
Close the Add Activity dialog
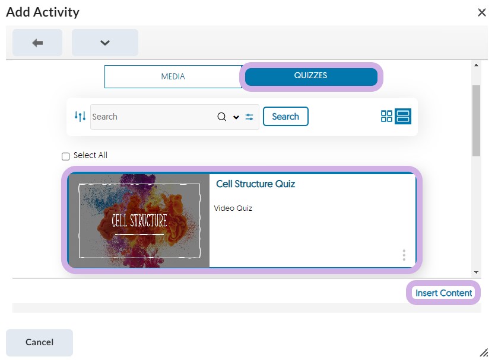click(481, 12)
